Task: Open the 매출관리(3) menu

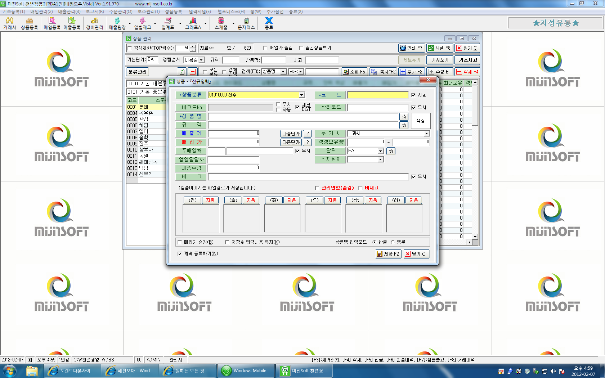Action: click(x=69, y=12)
